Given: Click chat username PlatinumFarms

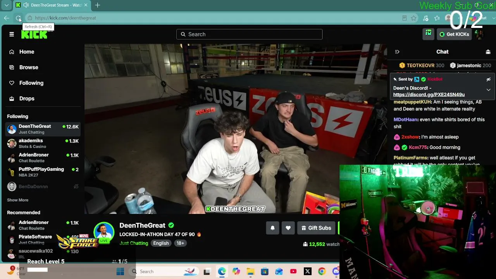Looking at the screenshot, I should (411, 158).
